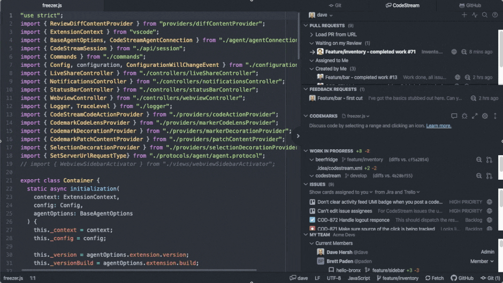Collapse Created by Me group
503x283 pixels.
pyautogui.click(x=311, y=68)
